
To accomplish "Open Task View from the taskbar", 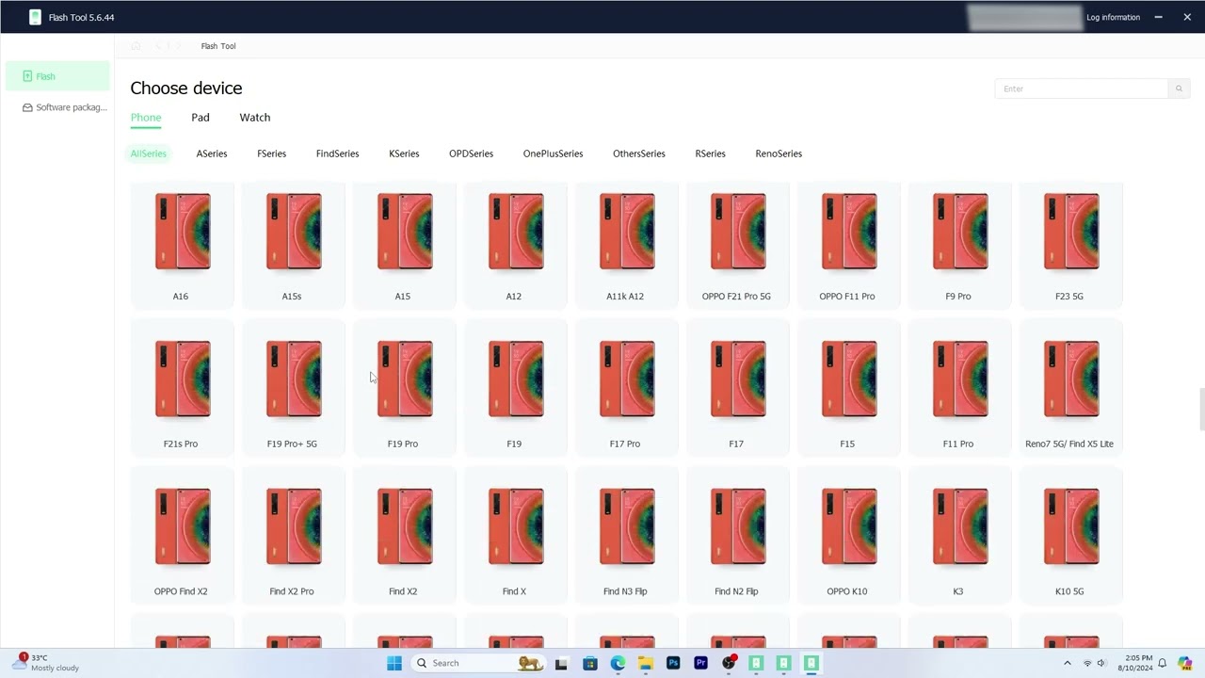I will (x=561, y=663).
